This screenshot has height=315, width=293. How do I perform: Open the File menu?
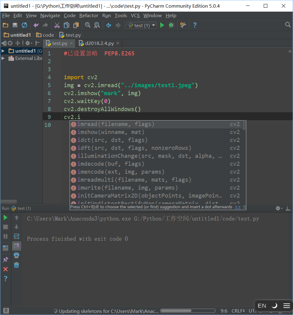pos(6,16)
